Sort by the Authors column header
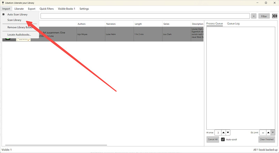Image resolution: width=279 pixels, height=153 pixels. click(91, 24)
